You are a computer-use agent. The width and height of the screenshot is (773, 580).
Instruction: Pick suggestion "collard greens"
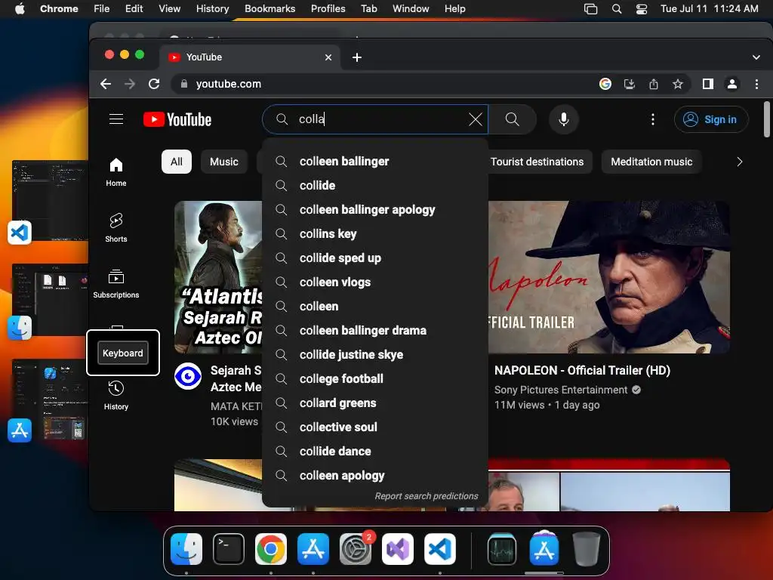click(x=375, y=403)
